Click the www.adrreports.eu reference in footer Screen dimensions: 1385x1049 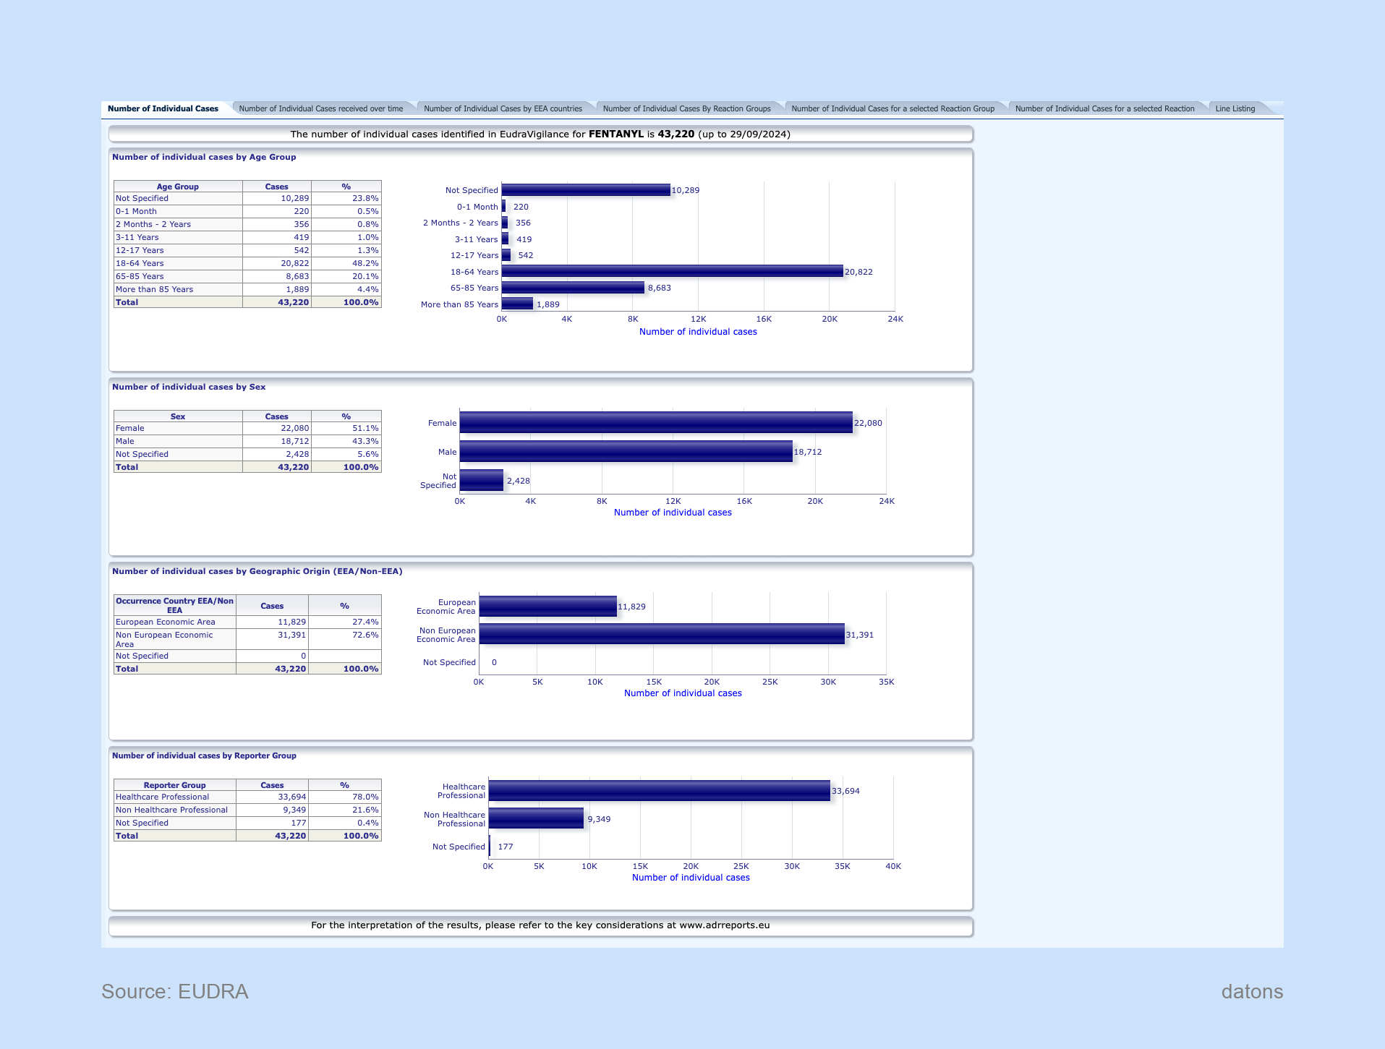click(724, 925)
